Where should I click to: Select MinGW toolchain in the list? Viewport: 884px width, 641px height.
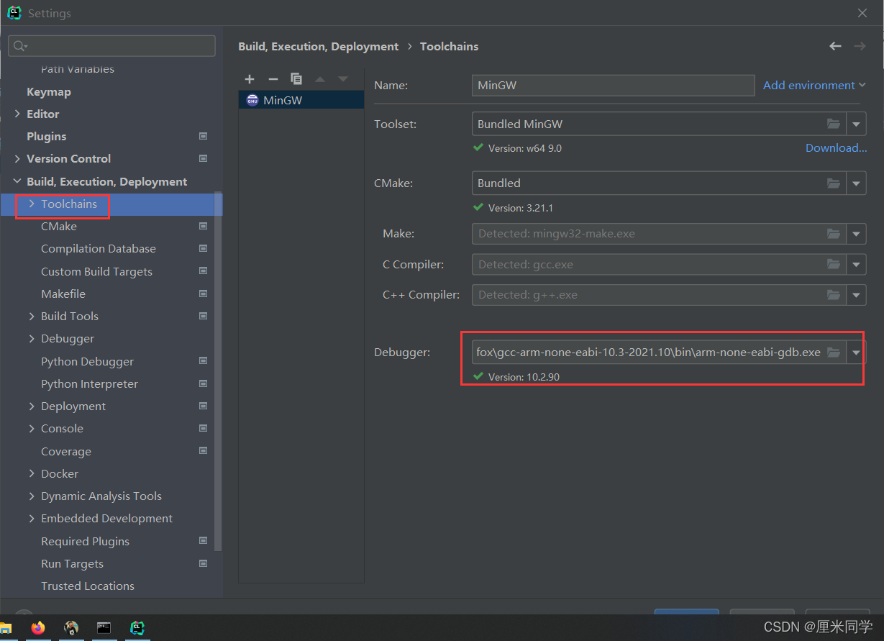tap(283, 101)
